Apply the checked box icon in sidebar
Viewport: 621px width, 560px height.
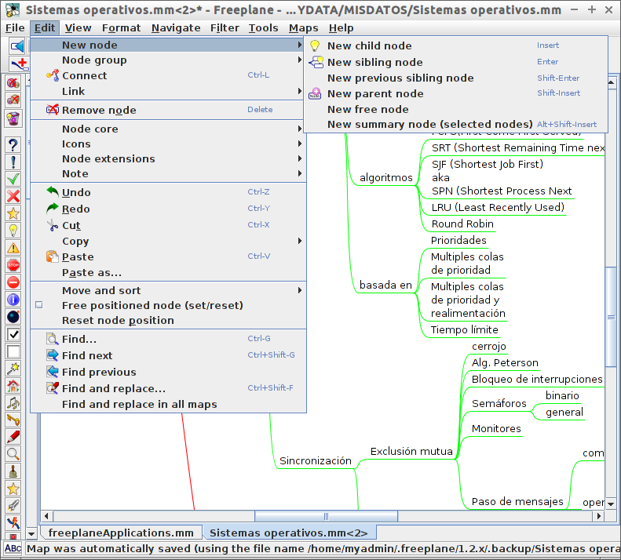click(x=13, y=334)
